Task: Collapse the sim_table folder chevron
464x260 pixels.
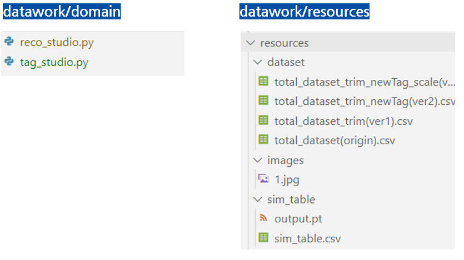Action: click(x=257, y=199)
